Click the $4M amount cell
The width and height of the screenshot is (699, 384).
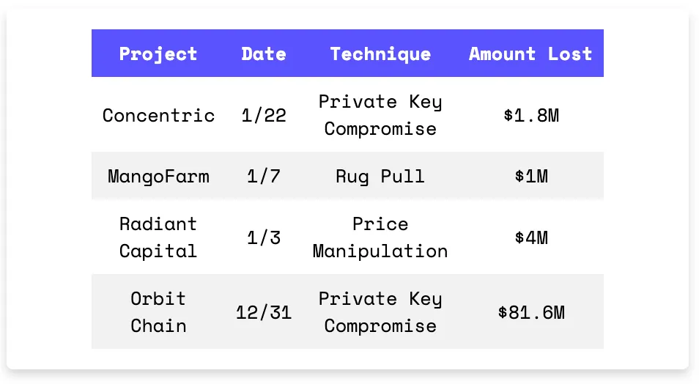[x=531, y=237]
